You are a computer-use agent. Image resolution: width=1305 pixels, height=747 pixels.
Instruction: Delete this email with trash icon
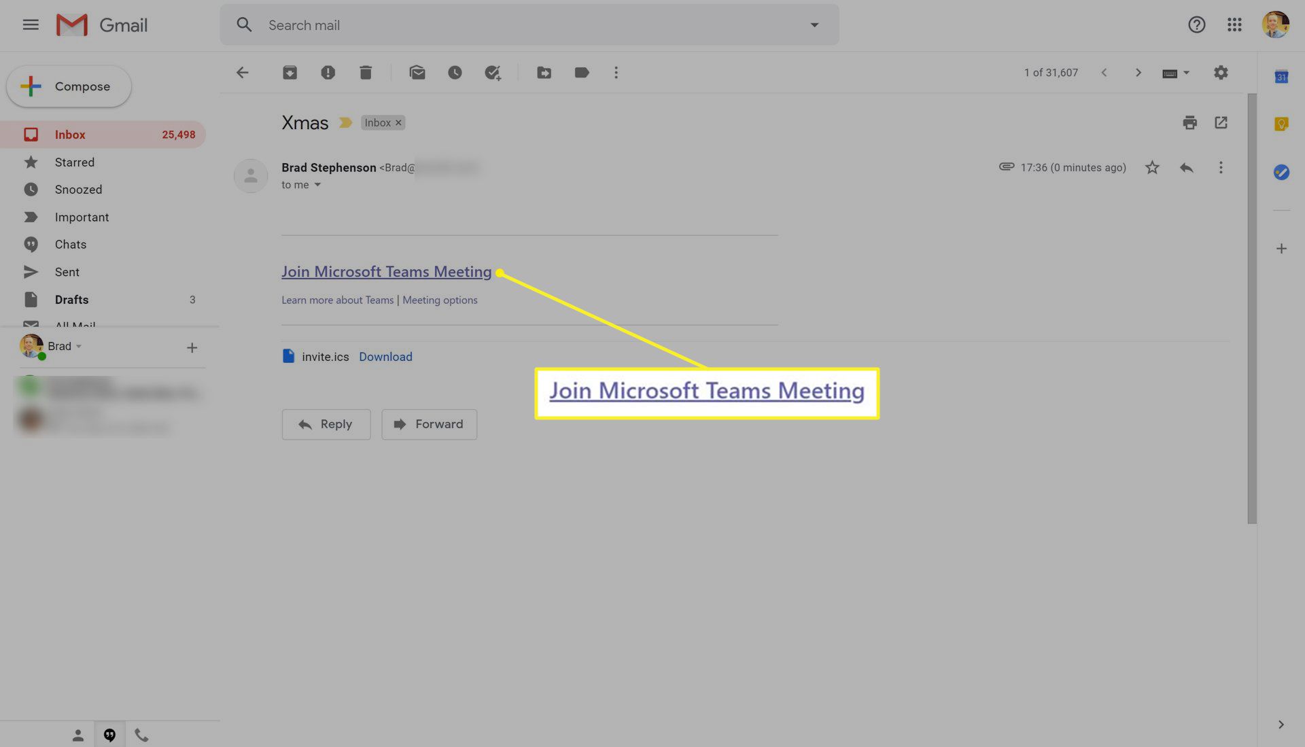coord(366,73)
